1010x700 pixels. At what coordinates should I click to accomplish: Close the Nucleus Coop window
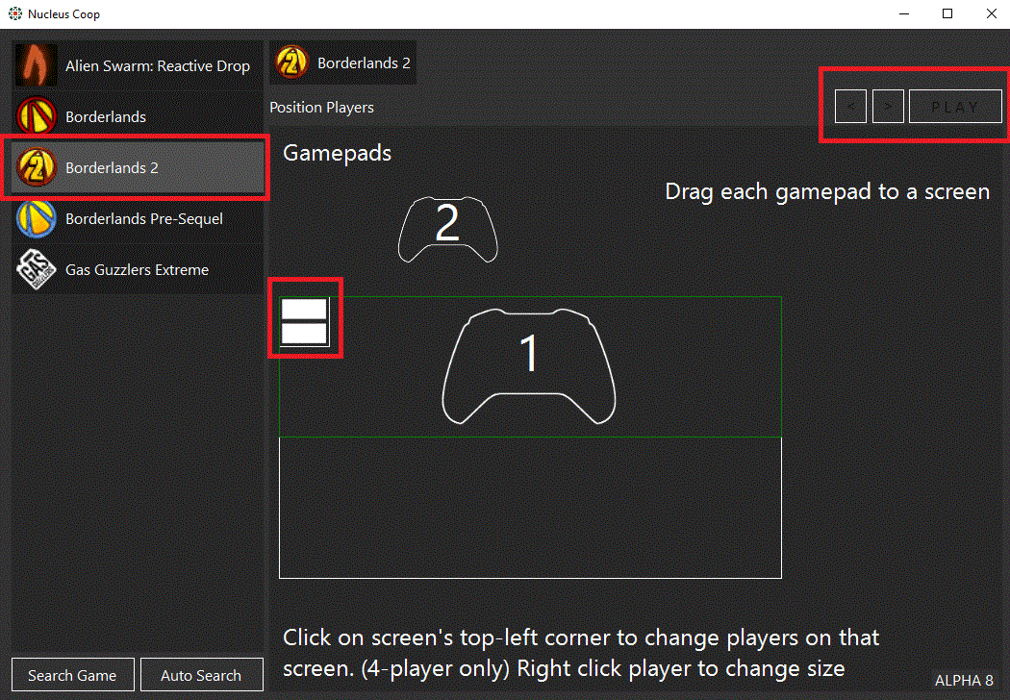pos(992,13)
